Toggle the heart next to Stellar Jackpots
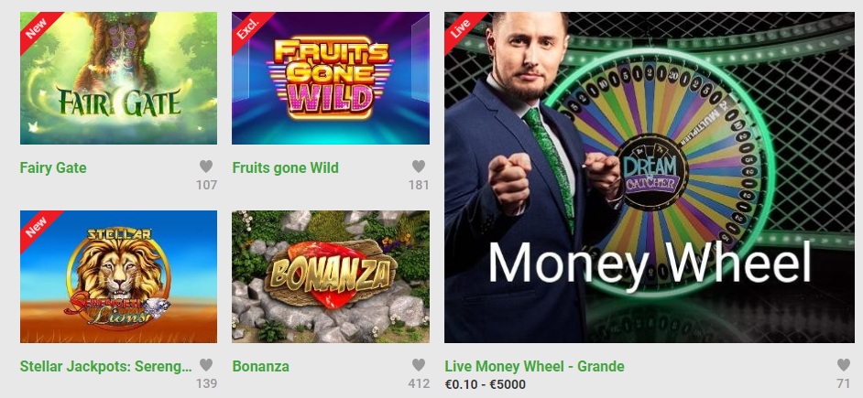This screenshot has width=863, height=398. pyautogui.click(x=206, y=364)
